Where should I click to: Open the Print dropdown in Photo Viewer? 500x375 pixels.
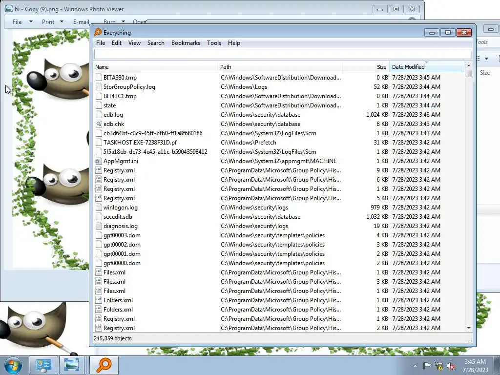(x=53, y=21)
